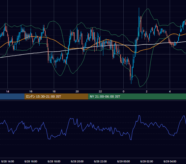Click the 9/29 00:00 date label

pos(123,161)
